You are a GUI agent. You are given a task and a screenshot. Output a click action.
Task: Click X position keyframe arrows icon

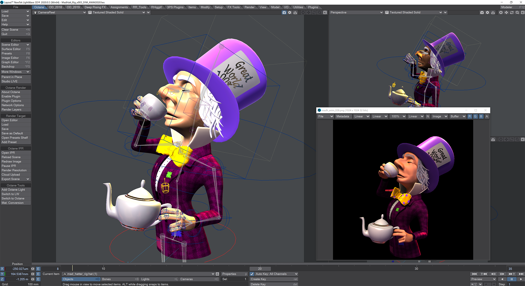33,269
